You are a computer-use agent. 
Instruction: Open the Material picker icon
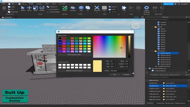[97, 8]
